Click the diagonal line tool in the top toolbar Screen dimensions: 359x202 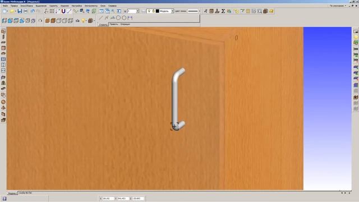70,11
